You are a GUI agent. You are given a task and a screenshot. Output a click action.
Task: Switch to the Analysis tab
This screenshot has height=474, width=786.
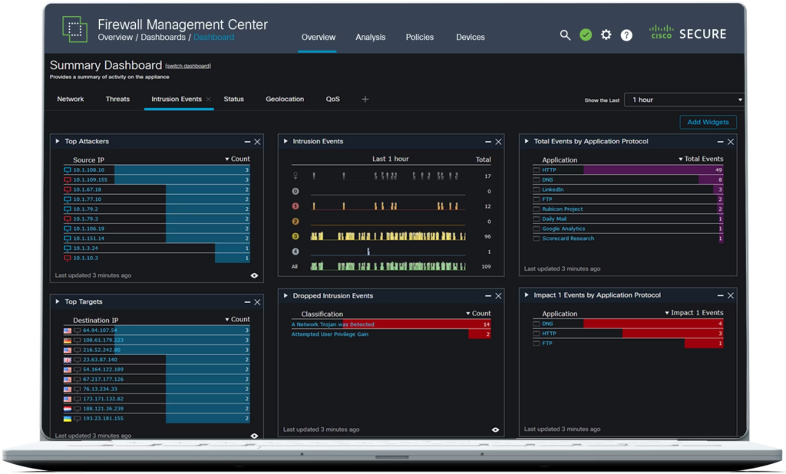tap(371, 37)
